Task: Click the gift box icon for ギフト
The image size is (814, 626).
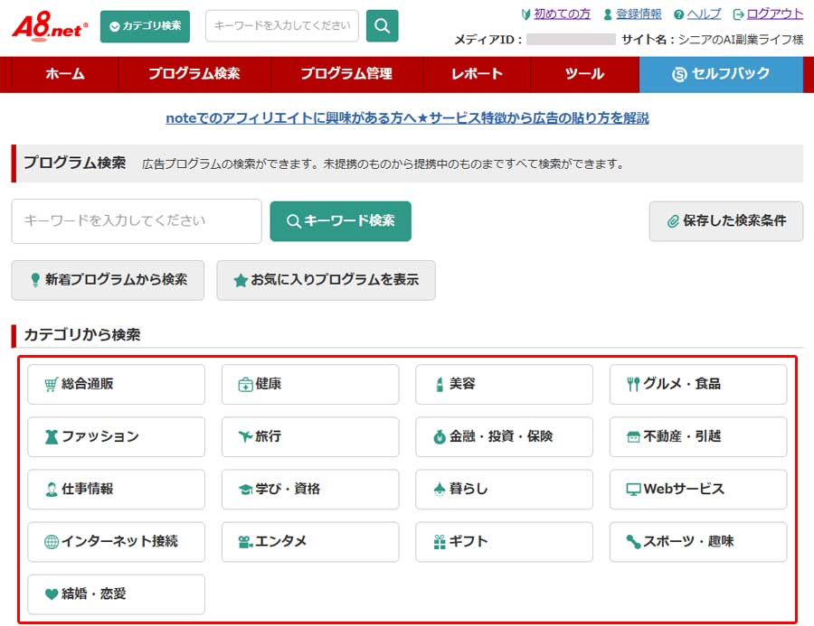Action: (x=441, y=542)
